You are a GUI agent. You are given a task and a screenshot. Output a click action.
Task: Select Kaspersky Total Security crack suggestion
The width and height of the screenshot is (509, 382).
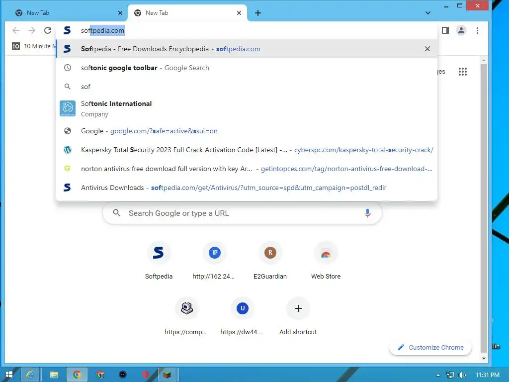(247, 150)
